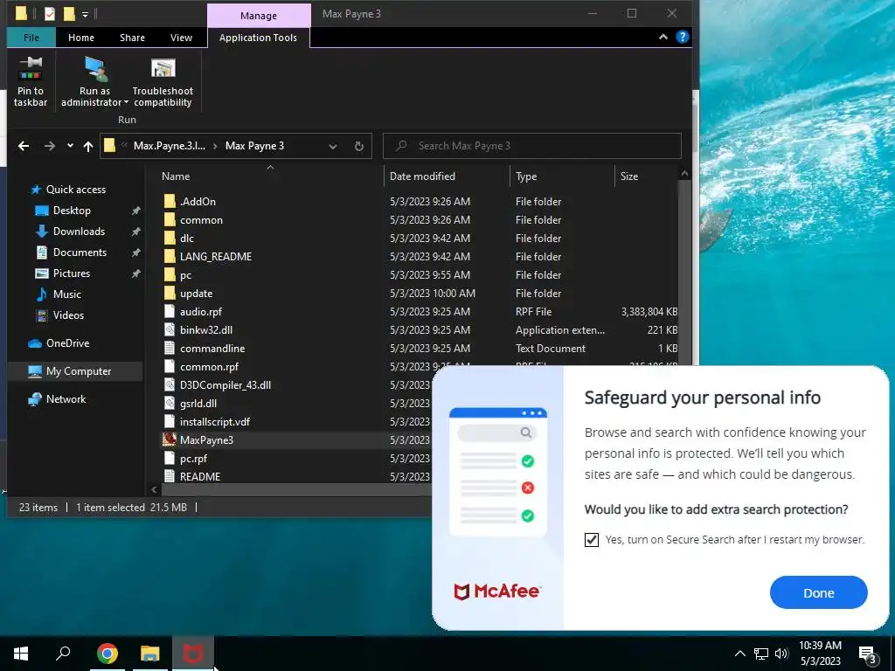Open the File menu tab
The height and width of the screenshot is (671, 895).
[31, 37]
